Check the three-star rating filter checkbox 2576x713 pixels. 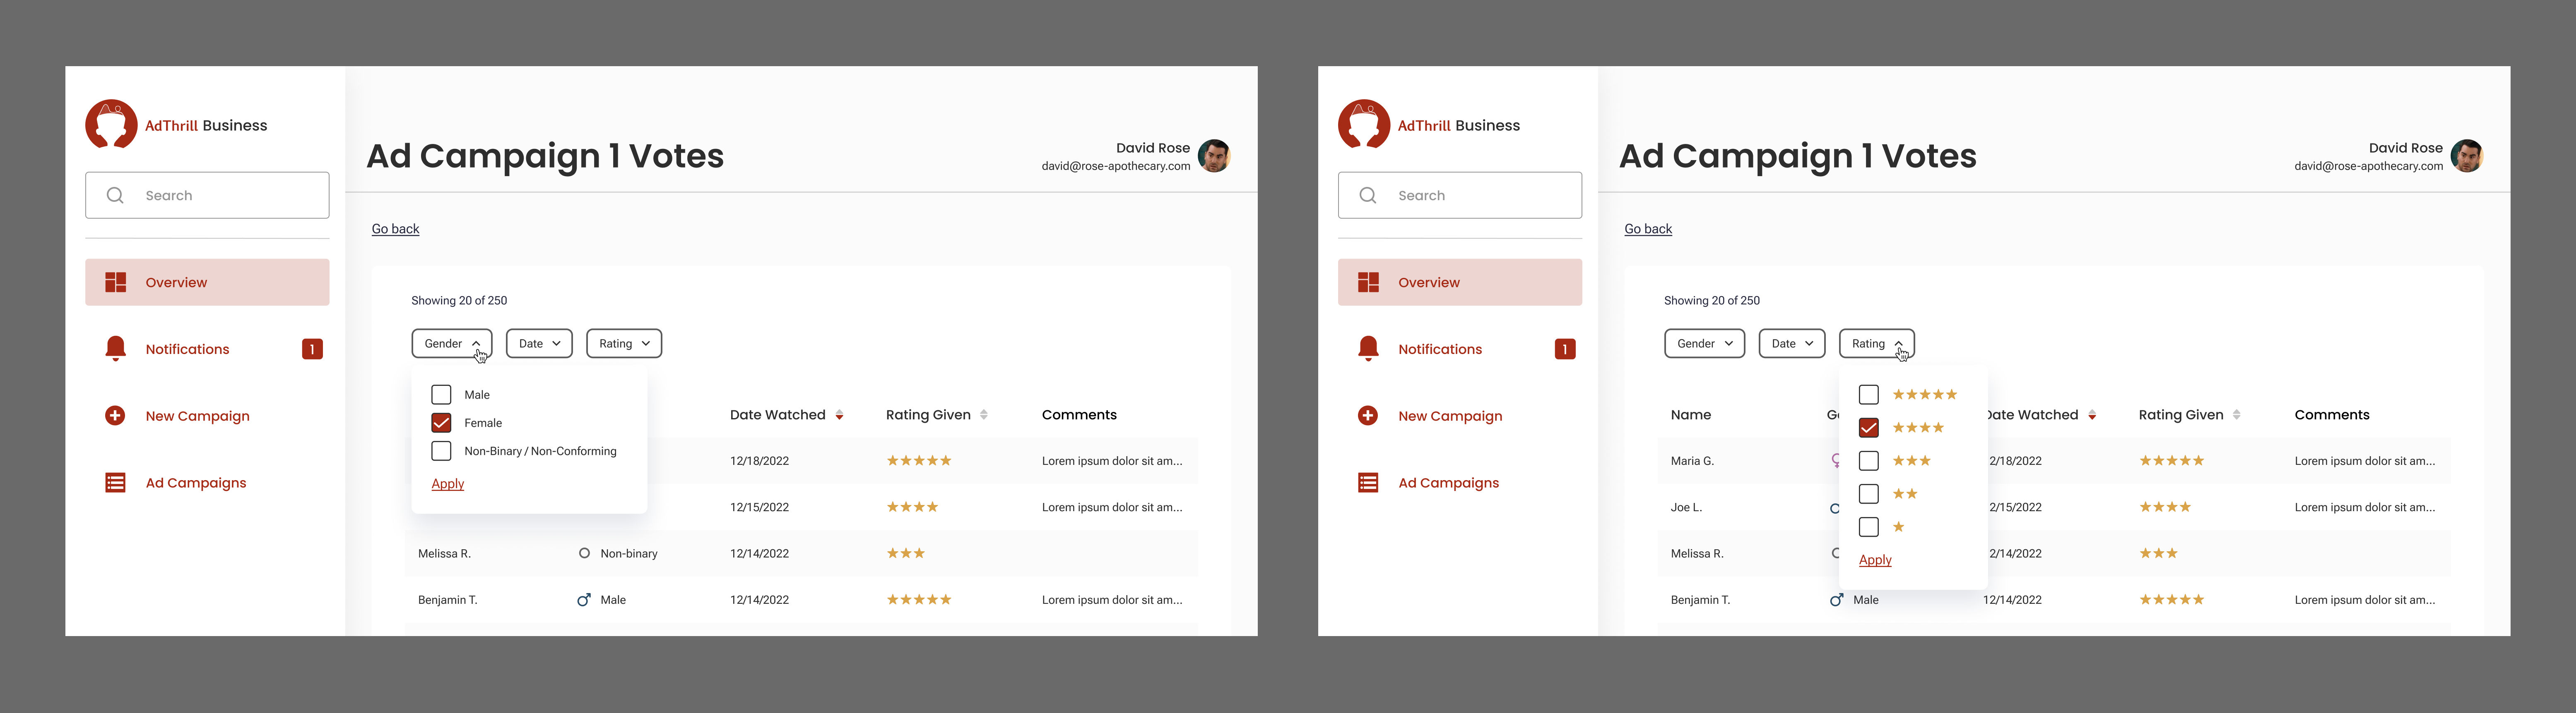[1869, 460]
